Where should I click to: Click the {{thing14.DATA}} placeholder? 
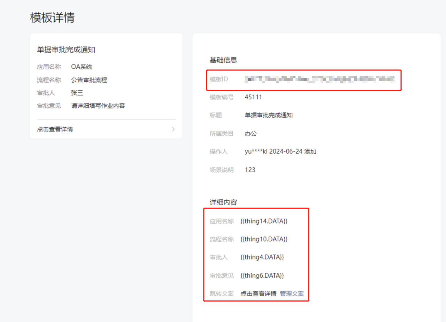[264, 221]
